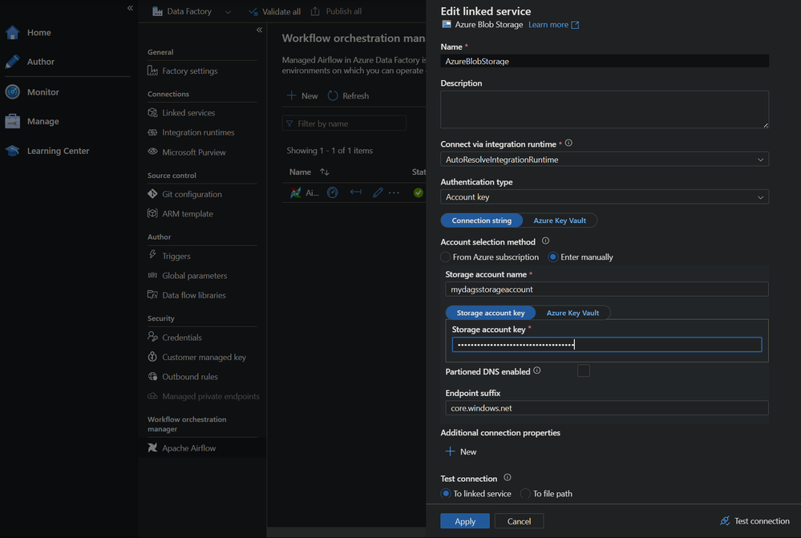Click the Storage account key password field
This screenshot has height=538, width=801.
(x=606, y=344)
